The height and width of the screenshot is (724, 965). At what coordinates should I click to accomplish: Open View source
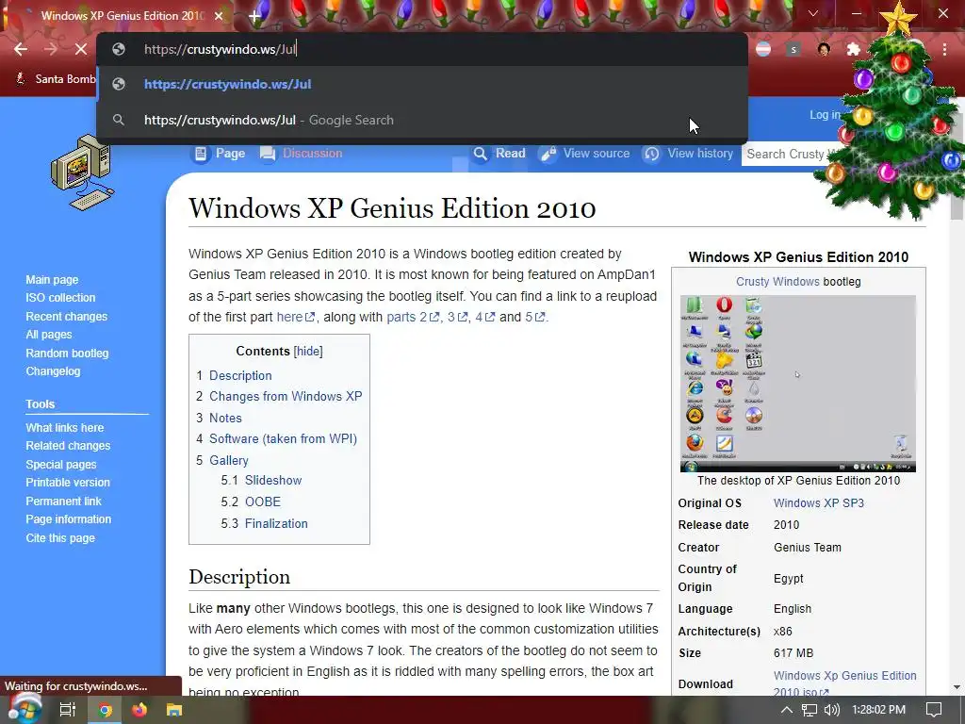(x=584, y=154)
